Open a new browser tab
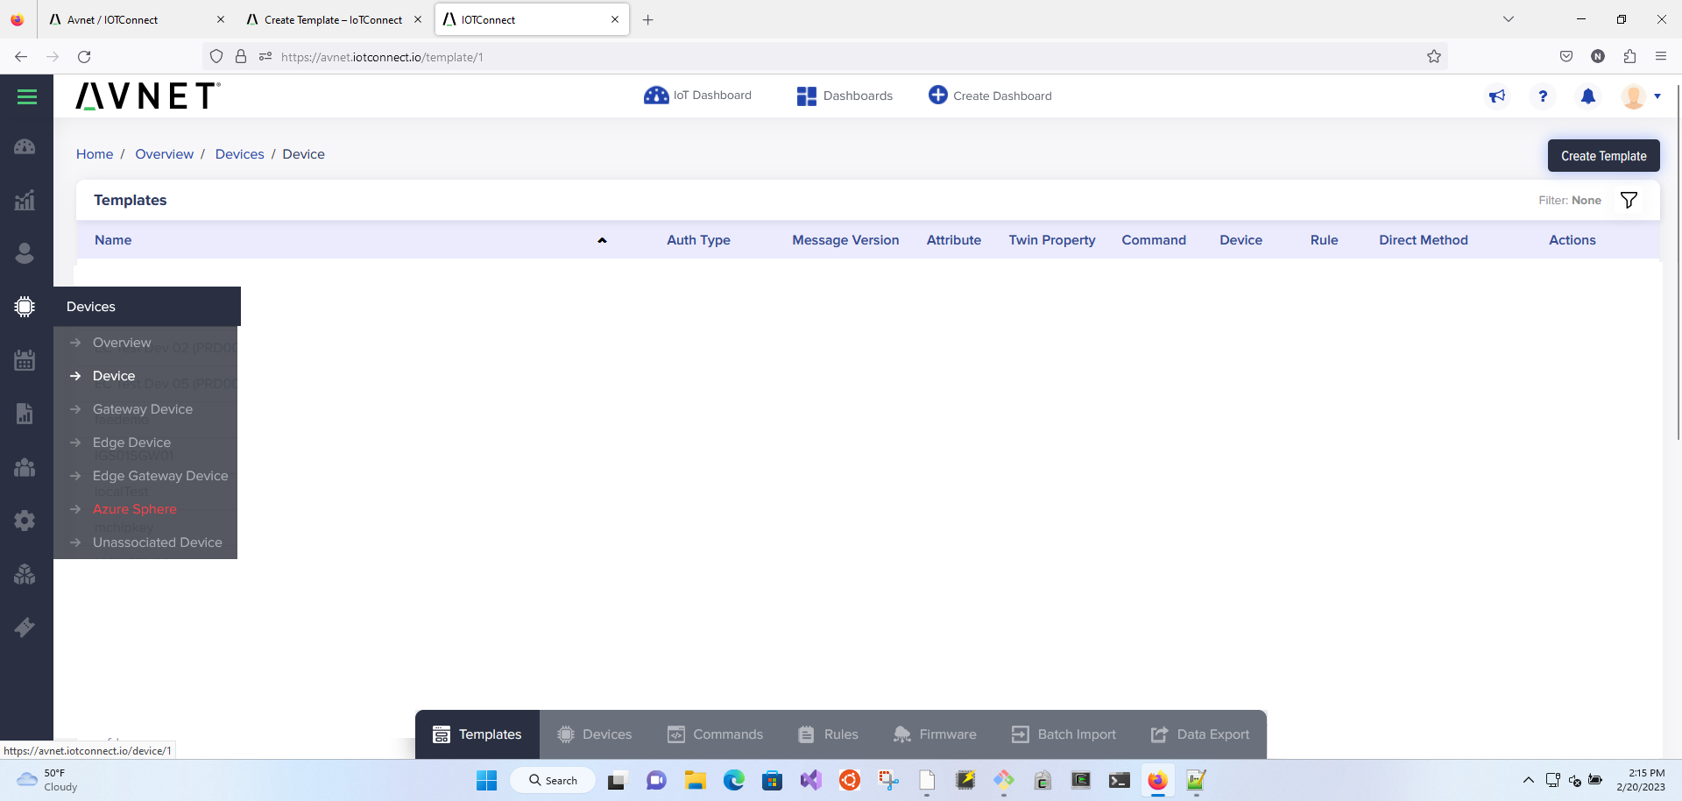The width and height of the screenshot is (1682, 801). 648,19
